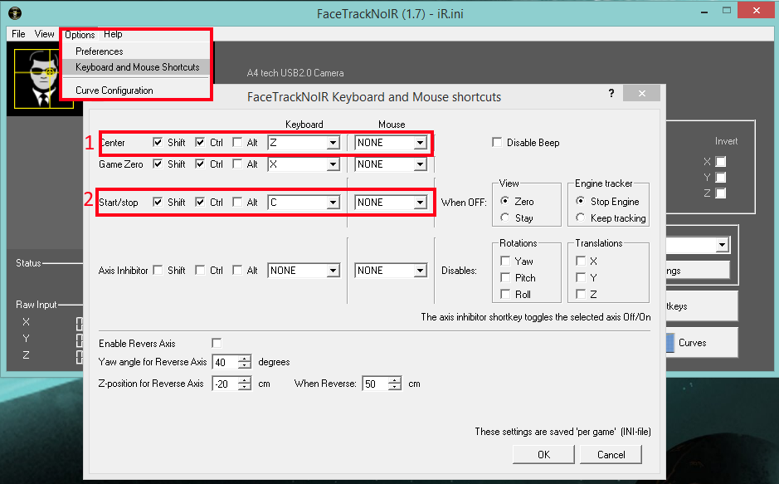The width and height of the screenshot is (779, 484).
Task: Enable Alt checkbox for Center shortcut
Action: [237, 143]
